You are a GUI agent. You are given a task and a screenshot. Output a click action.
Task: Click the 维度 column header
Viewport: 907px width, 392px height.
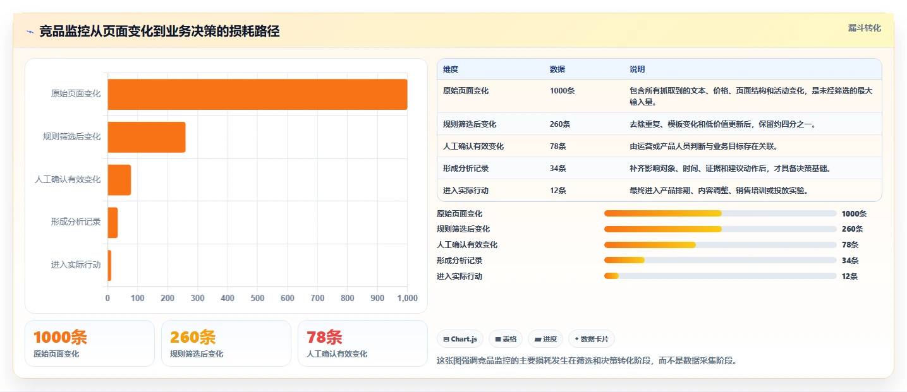click(451, 69)
